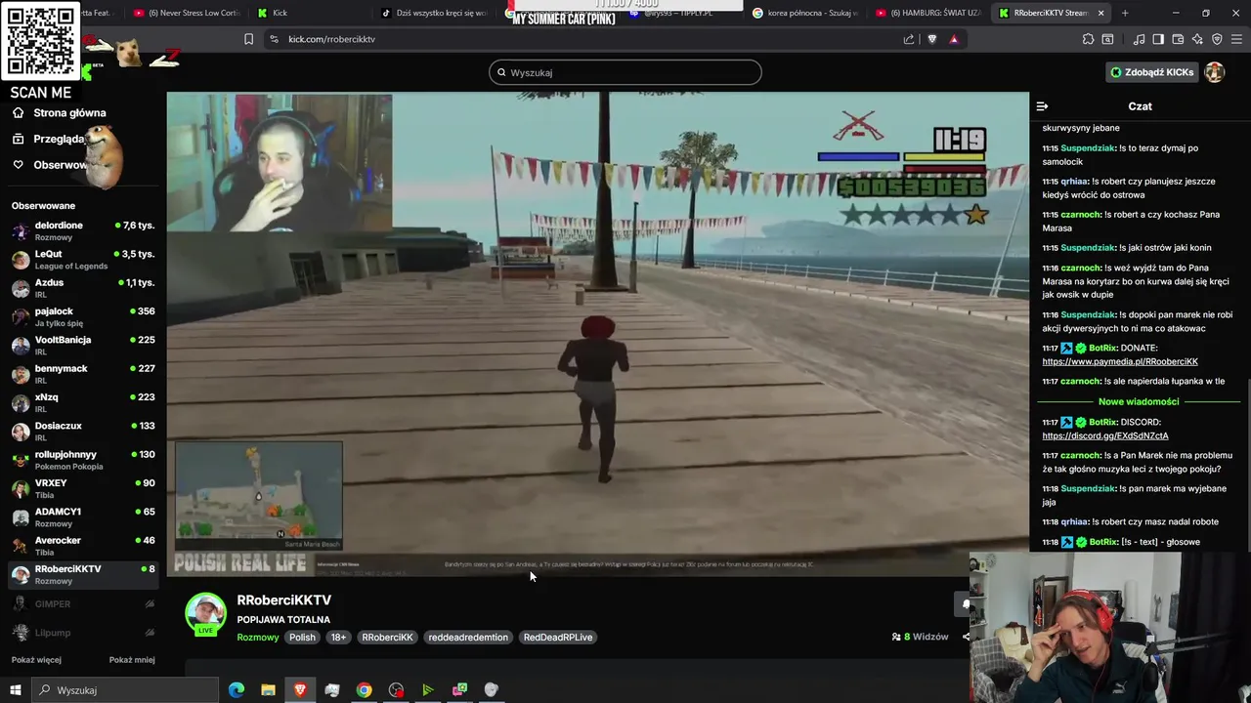The height and width of the screenshot is (703, 1251).
Task: Open pajalock channel in followed list
Action: point(83,316)
